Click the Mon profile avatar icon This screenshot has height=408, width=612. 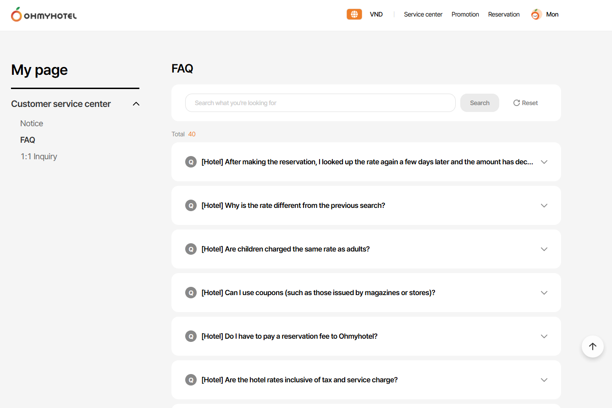(536, 15)
